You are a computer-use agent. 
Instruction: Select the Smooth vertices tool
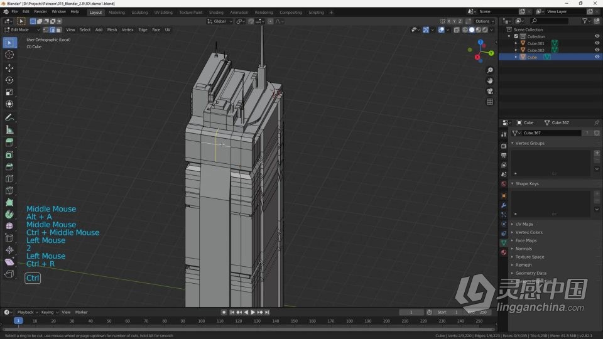tap(9, 226)
